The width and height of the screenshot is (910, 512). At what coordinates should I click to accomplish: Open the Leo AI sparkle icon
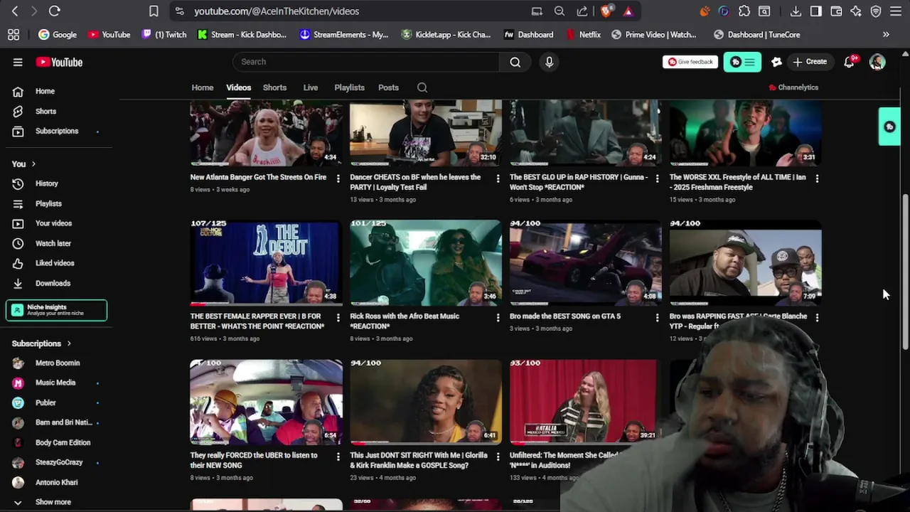(x=856, y=11)
